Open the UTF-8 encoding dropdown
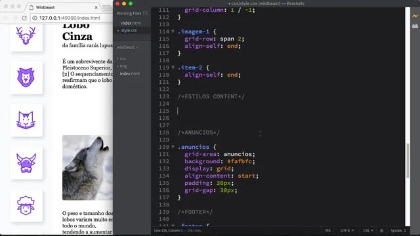 click(347, 230)
